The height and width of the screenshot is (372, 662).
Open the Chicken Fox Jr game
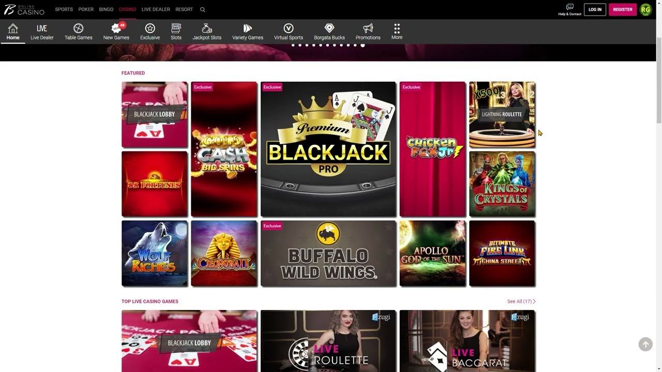432,149
